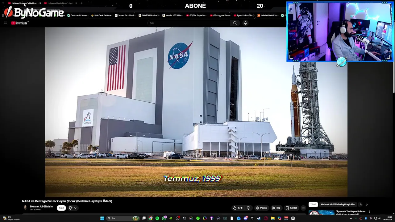Show hidden system tray icons chevron
Viewport: 395px width, 222px height.
click(x=351, y=218)
